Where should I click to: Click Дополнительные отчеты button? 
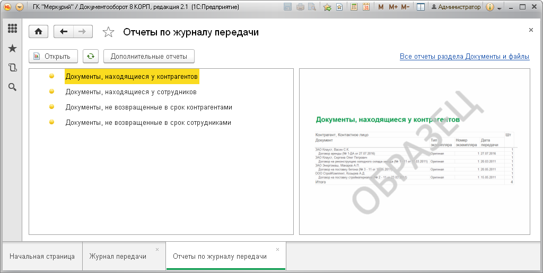coord(149,56)
